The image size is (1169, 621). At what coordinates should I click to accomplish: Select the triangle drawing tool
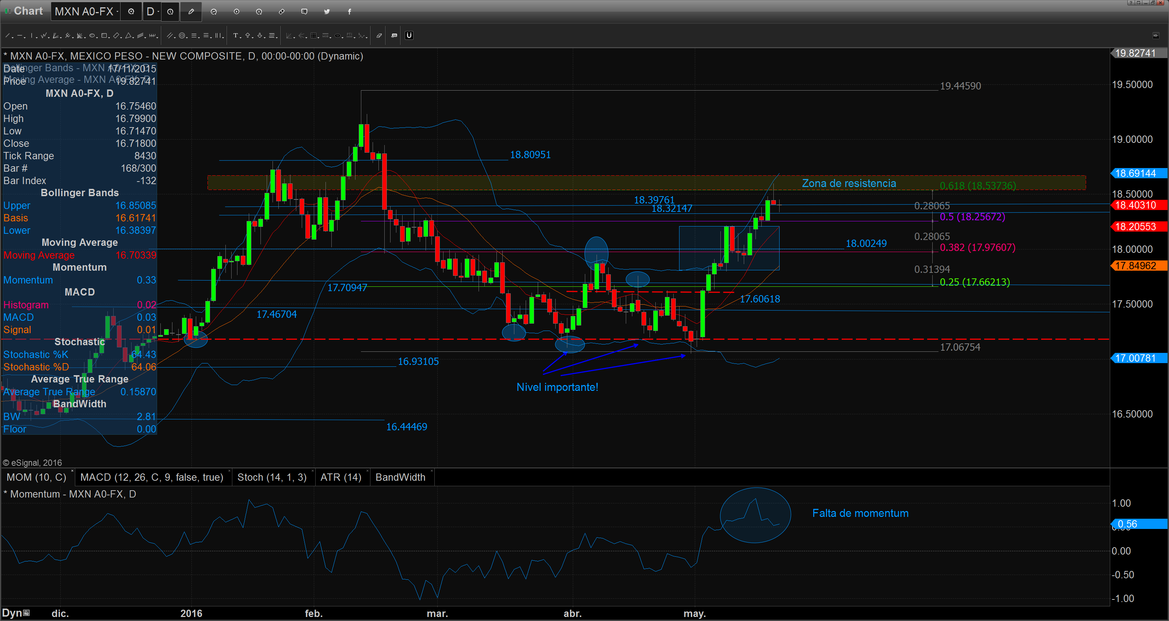[129, 35]
